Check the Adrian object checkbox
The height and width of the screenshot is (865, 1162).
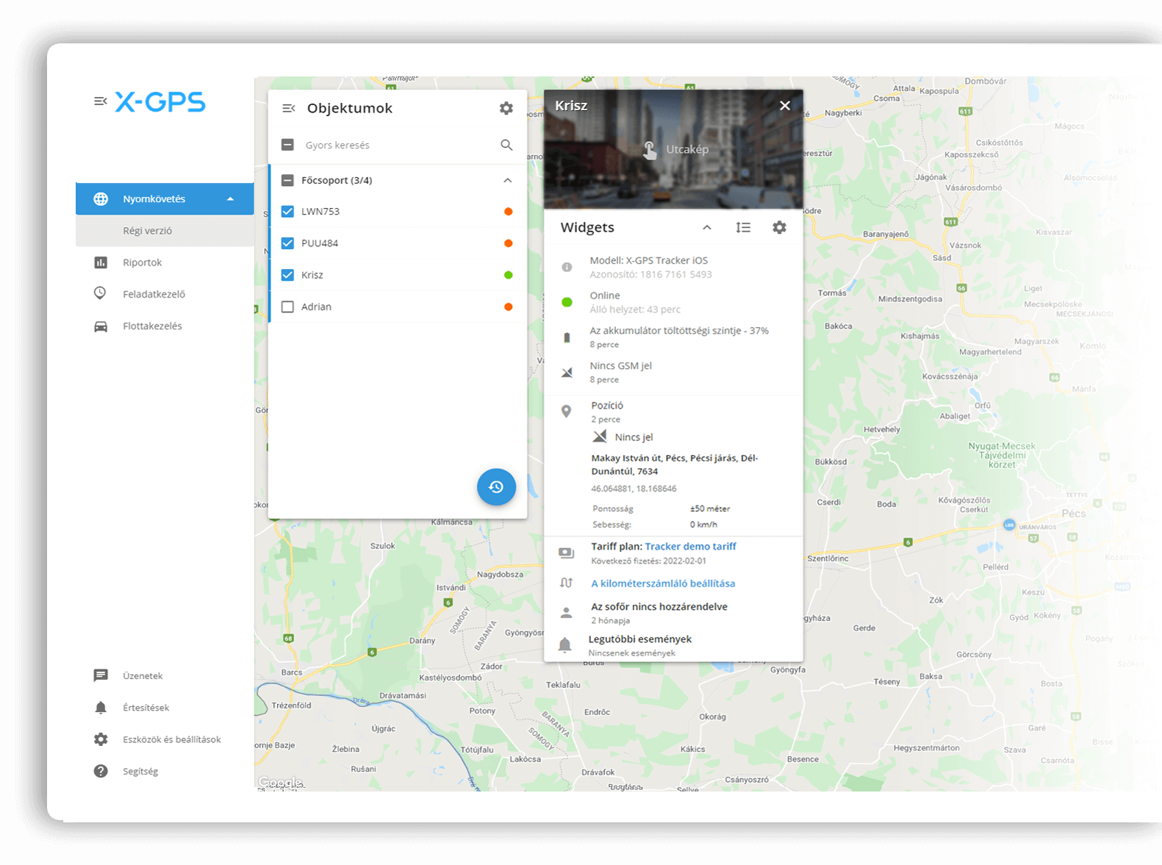click(x=287, y=307)
